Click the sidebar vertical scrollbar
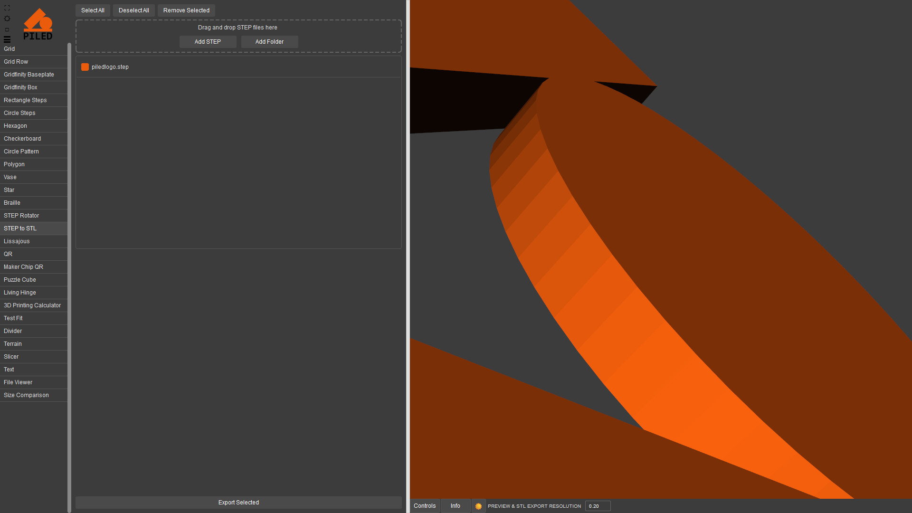Image resolution: width=912 pixels, height=513 pixels. [69, 275]
